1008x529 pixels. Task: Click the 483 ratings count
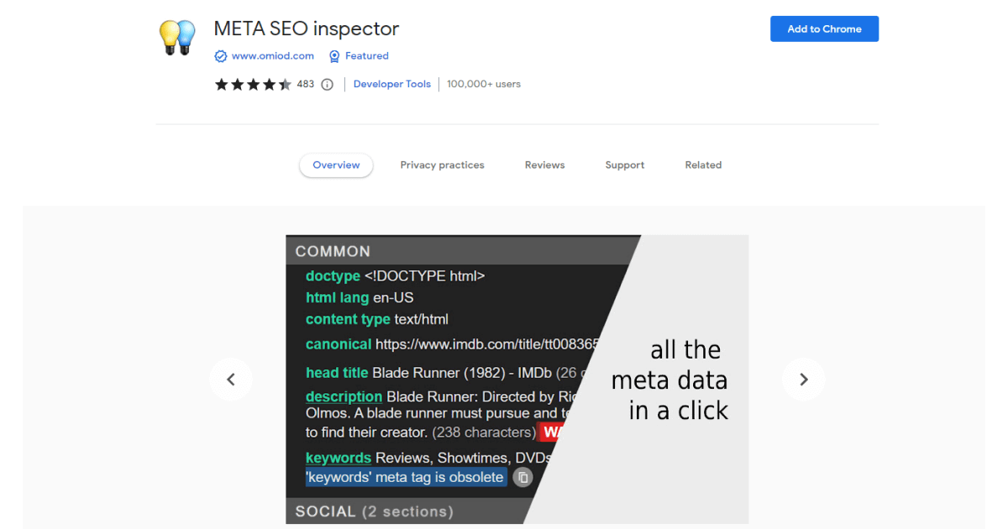305,84
